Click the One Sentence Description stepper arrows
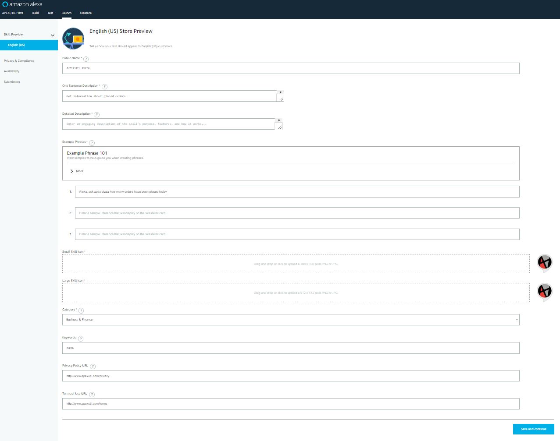560x441 pixels. 281,92
